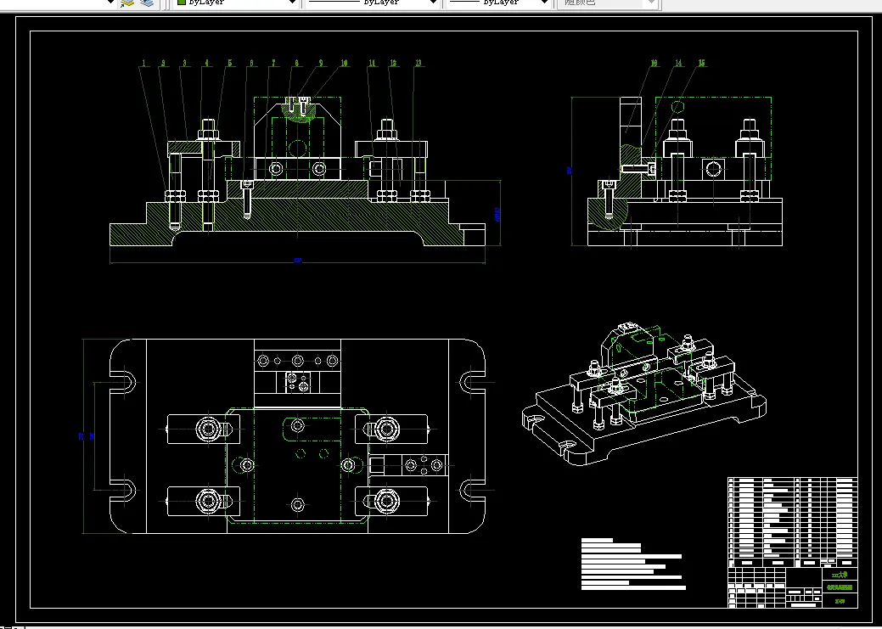The height and width of the screenshot is (629, 882).
Task: Select the height dimension right of front view
Action: [x=497, y=215]
